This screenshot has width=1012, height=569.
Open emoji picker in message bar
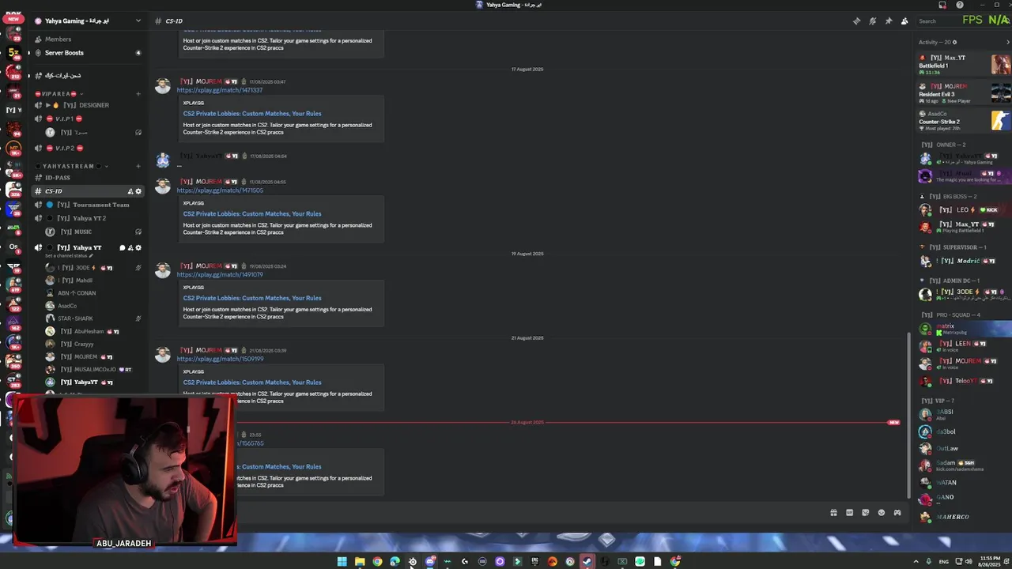(882, 513)
